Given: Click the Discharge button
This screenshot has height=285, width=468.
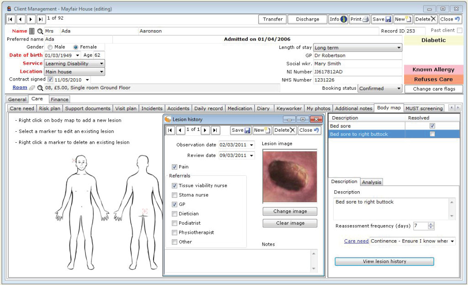Looking at the screenshot, I should pos(308,19).
